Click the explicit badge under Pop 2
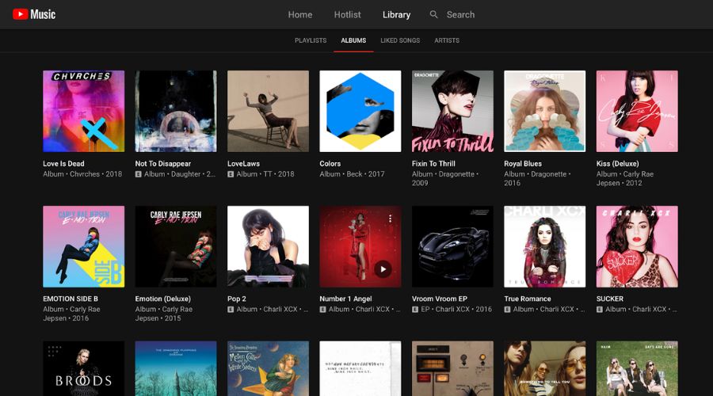 (x=231, y=310)
